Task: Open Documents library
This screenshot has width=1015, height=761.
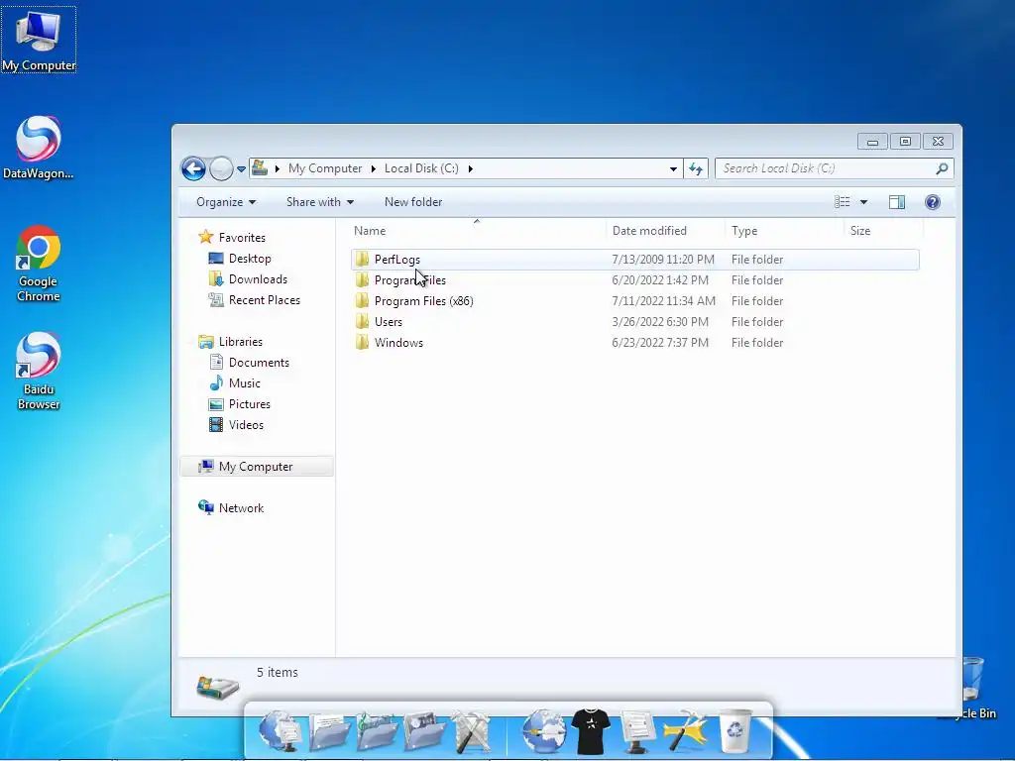Action: point(259,363)
